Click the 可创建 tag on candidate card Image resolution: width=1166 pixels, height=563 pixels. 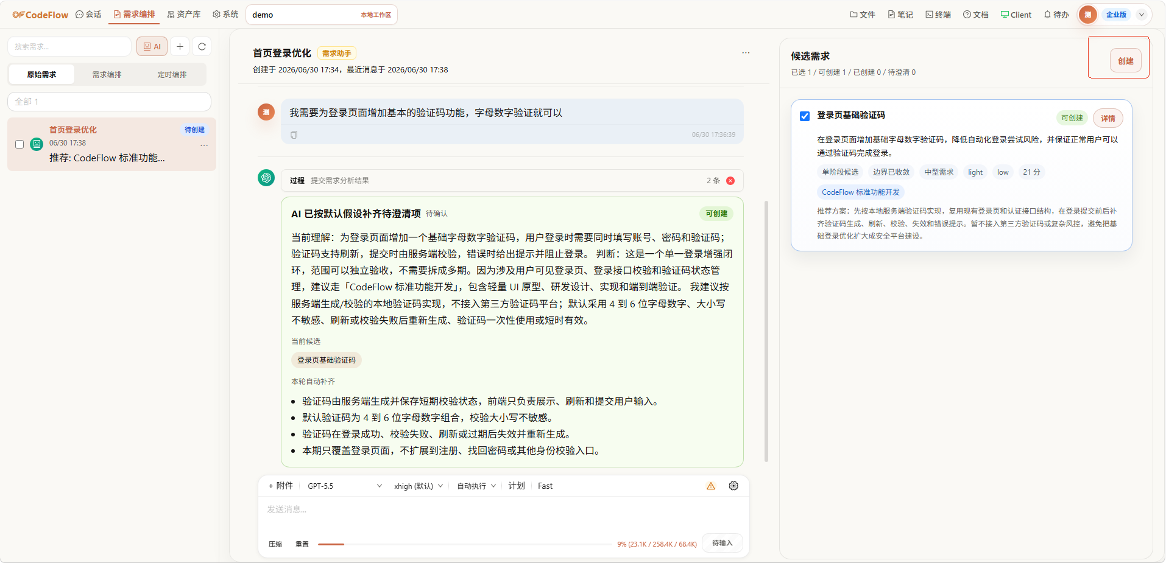pyautogui.click(x=1072, y=118)
